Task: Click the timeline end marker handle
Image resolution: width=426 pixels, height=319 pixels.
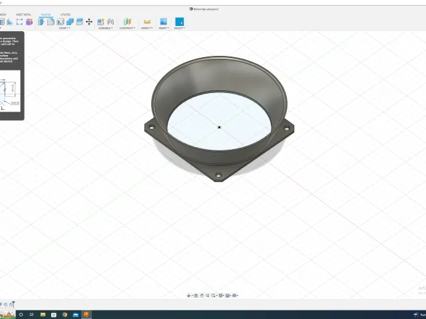Action: pos(13,304)
